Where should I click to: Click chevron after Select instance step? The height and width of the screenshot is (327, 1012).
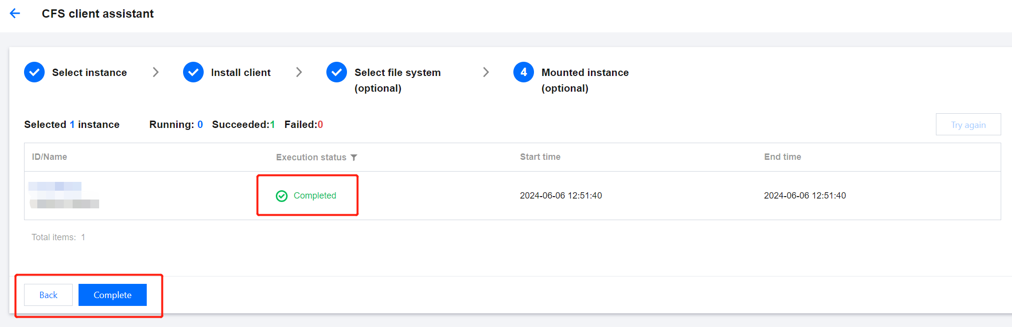tap(156, 73)
